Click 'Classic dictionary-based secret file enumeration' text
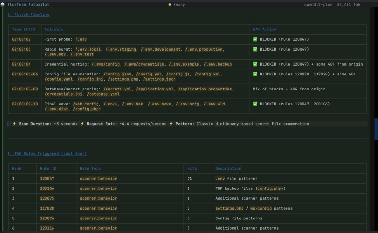378x233 pixels. (x=253, y=124)
